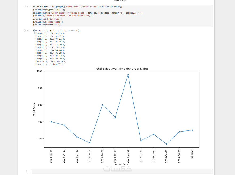This screenshot has width=235, height=175.
Task: Click the data point for 2024-04-30
Action: click(167, 144)
